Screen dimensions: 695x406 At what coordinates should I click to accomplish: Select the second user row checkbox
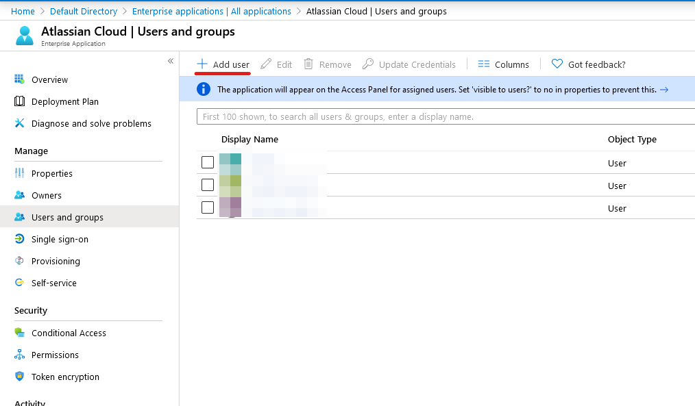tap(208, 185)
